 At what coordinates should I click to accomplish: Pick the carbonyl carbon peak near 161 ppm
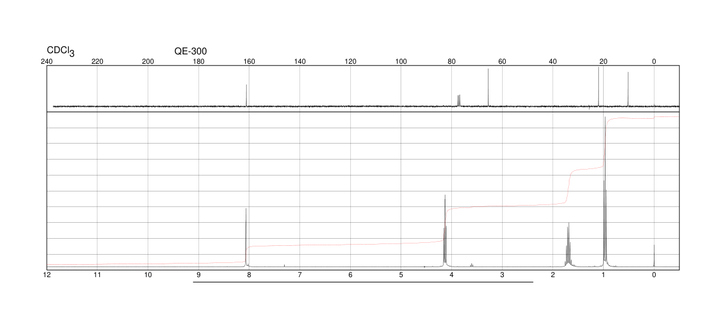(x=246, y=96)
